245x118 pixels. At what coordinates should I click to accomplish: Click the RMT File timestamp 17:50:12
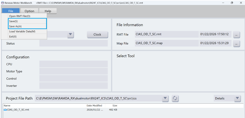pos(216,34)
